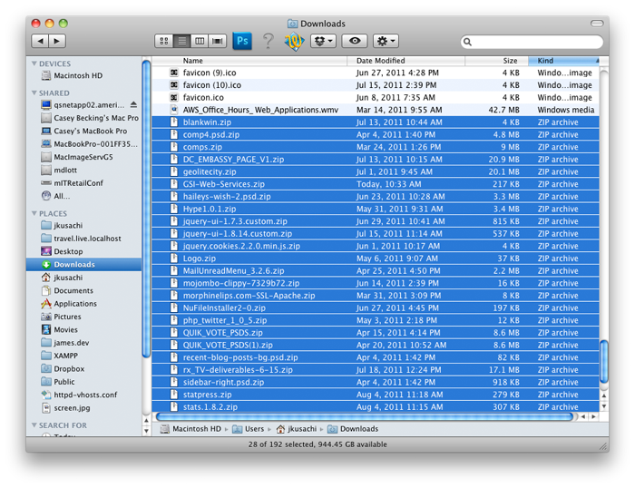Click the file list vertical scrollbar
The width and height of the screenshot is (635, 488).
click(x=604, y=362)
